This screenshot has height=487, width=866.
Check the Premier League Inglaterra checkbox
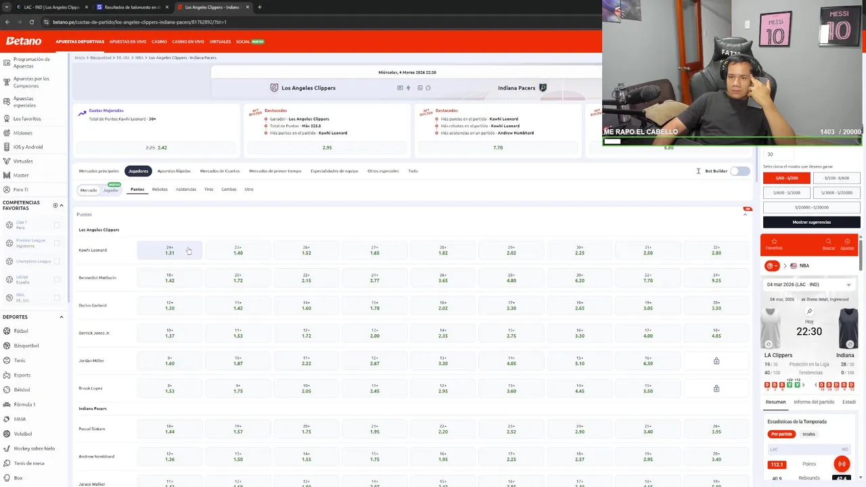click(57, 243)
